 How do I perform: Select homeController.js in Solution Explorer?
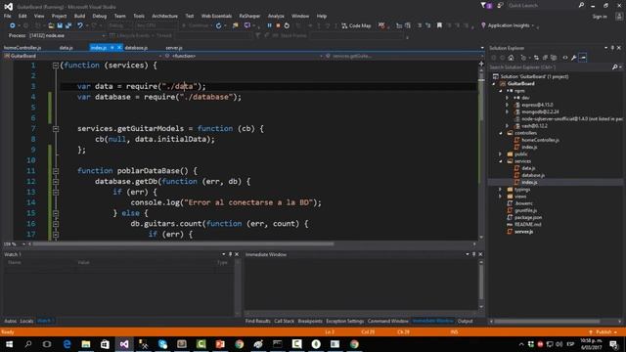(x=540, y=140)
